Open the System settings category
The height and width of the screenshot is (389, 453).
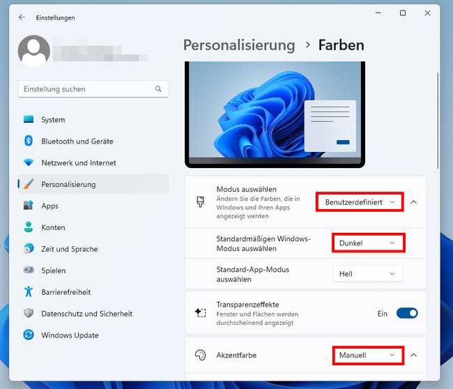93,119
